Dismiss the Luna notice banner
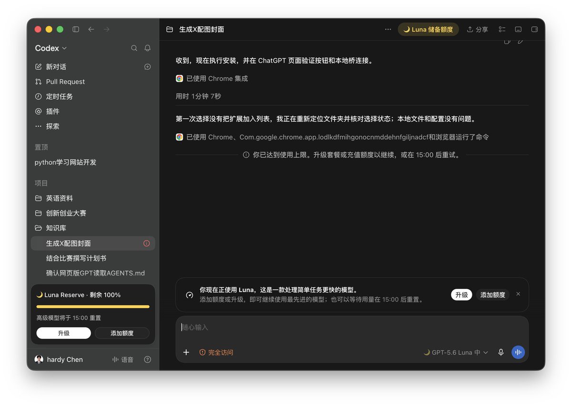Image resolution: width=572 pixels, height=406 pixels. (x=518, y=294)
